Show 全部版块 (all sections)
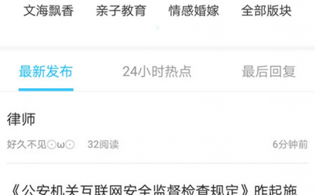 (266, 11)
